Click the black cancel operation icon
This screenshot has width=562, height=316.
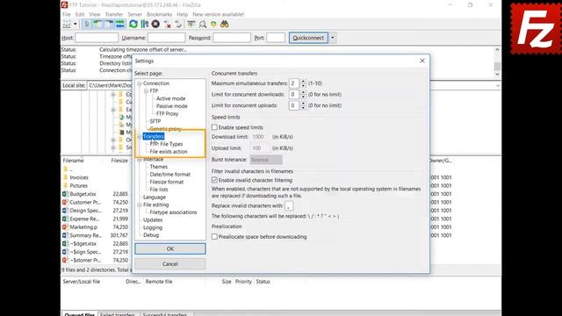[155, 24]
